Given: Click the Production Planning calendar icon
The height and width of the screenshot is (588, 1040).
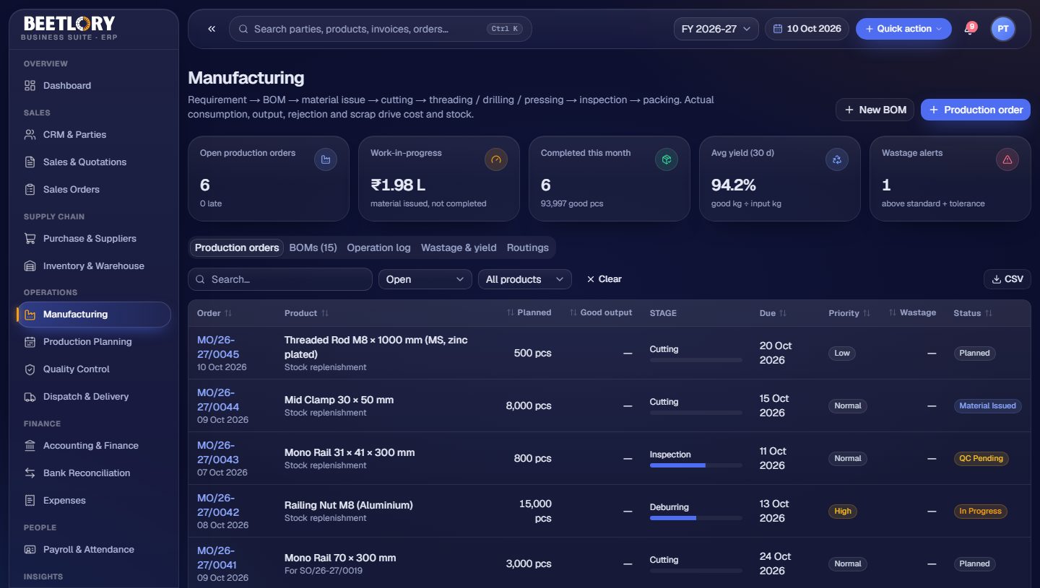Looking at the screenshot, I should (30, 342).
